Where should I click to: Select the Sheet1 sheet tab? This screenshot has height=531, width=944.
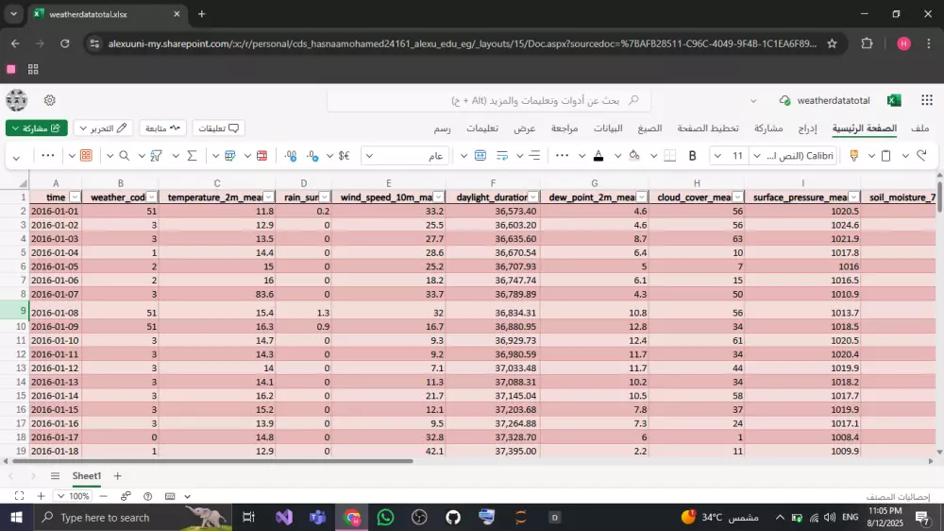[87, 475]
